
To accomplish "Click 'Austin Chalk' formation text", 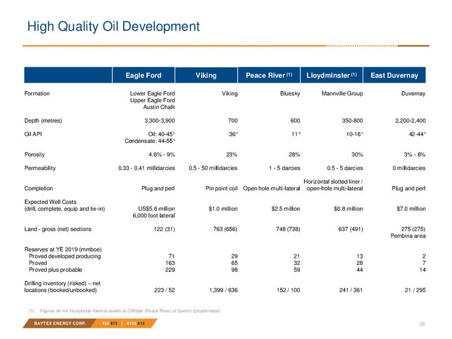I will click(x=159, y=107).
